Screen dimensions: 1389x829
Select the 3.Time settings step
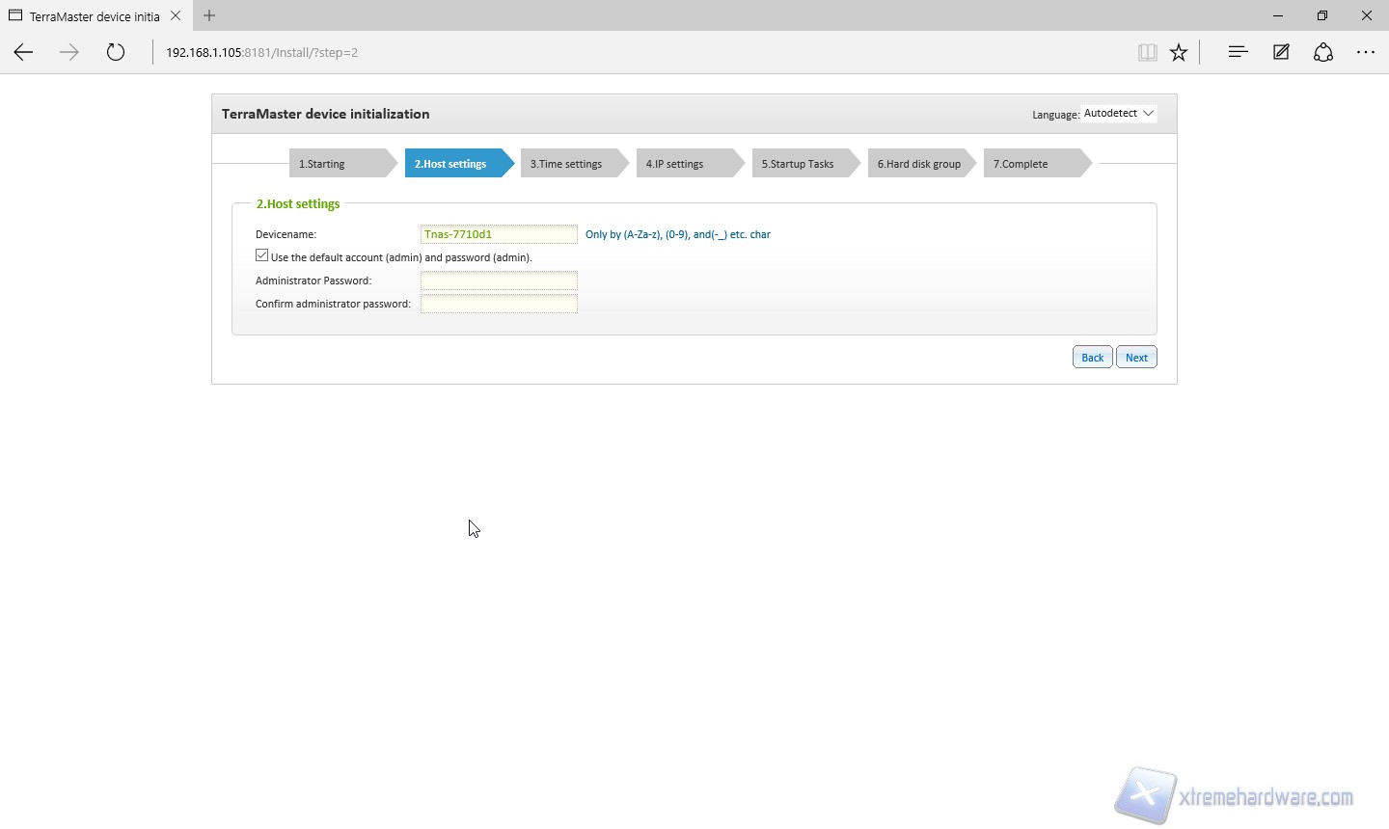566,164
